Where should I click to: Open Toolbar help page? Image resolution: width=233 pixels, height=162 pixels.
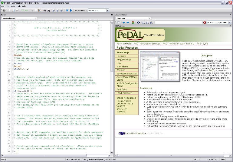tap(120, 70)
